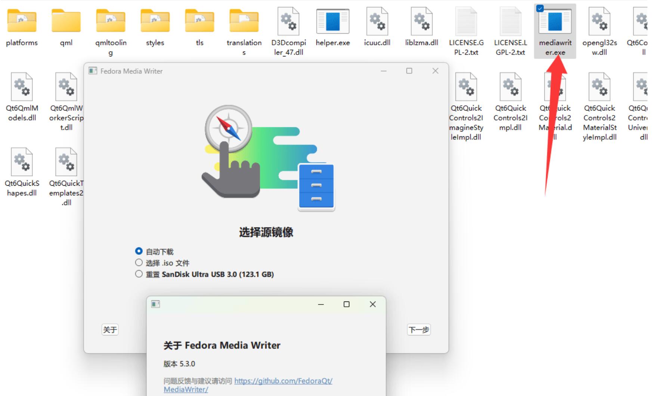Viewport: 653px width, 396px height.
Task: Select the 选择 .iso 文件 radio option
Action: tap(139, 263)
